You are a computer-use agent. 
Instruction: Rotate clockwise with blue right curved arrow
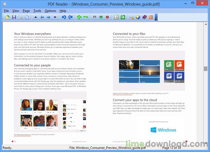70,17
